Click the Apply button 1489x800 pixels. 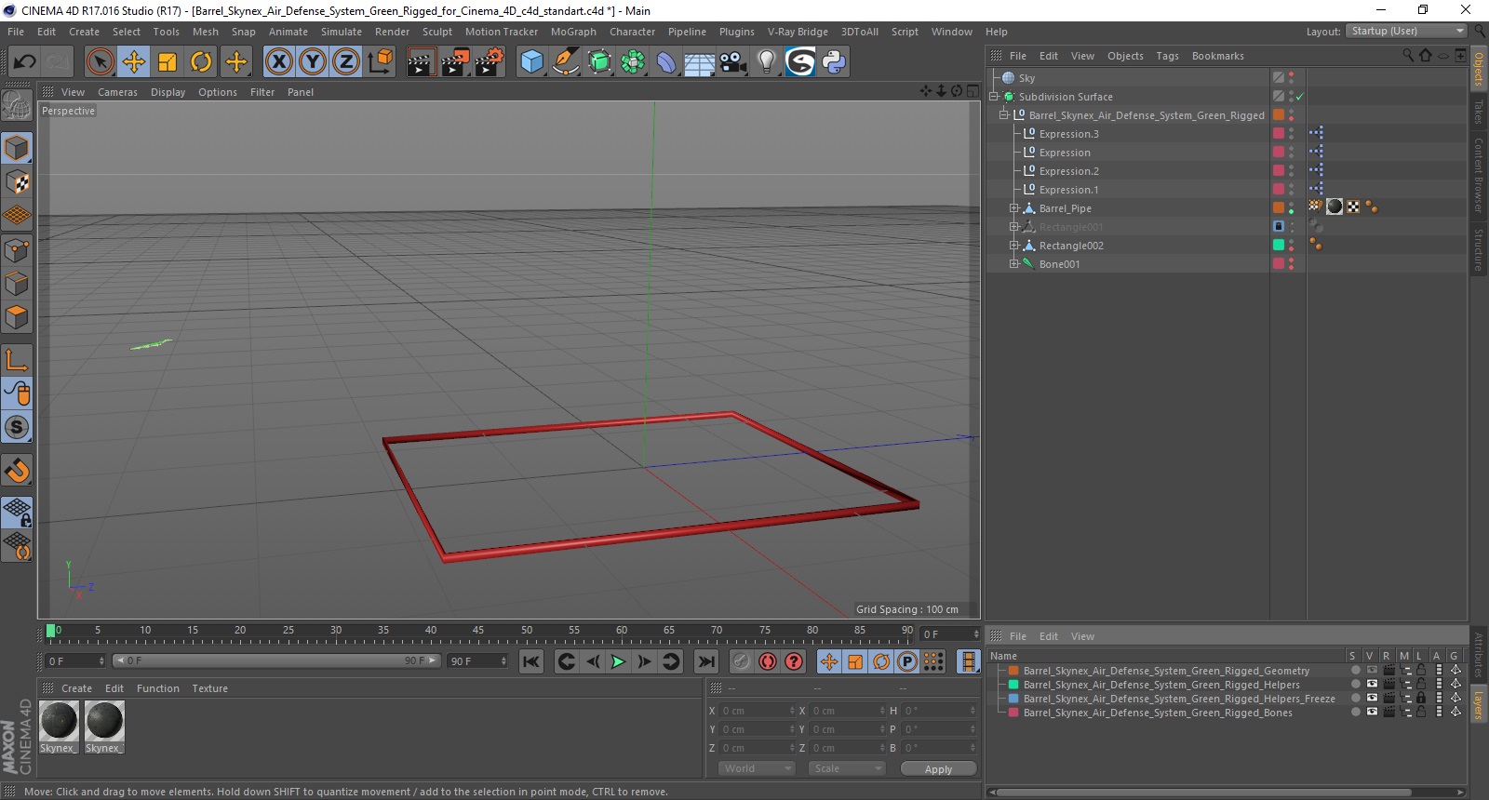point(938,769)
